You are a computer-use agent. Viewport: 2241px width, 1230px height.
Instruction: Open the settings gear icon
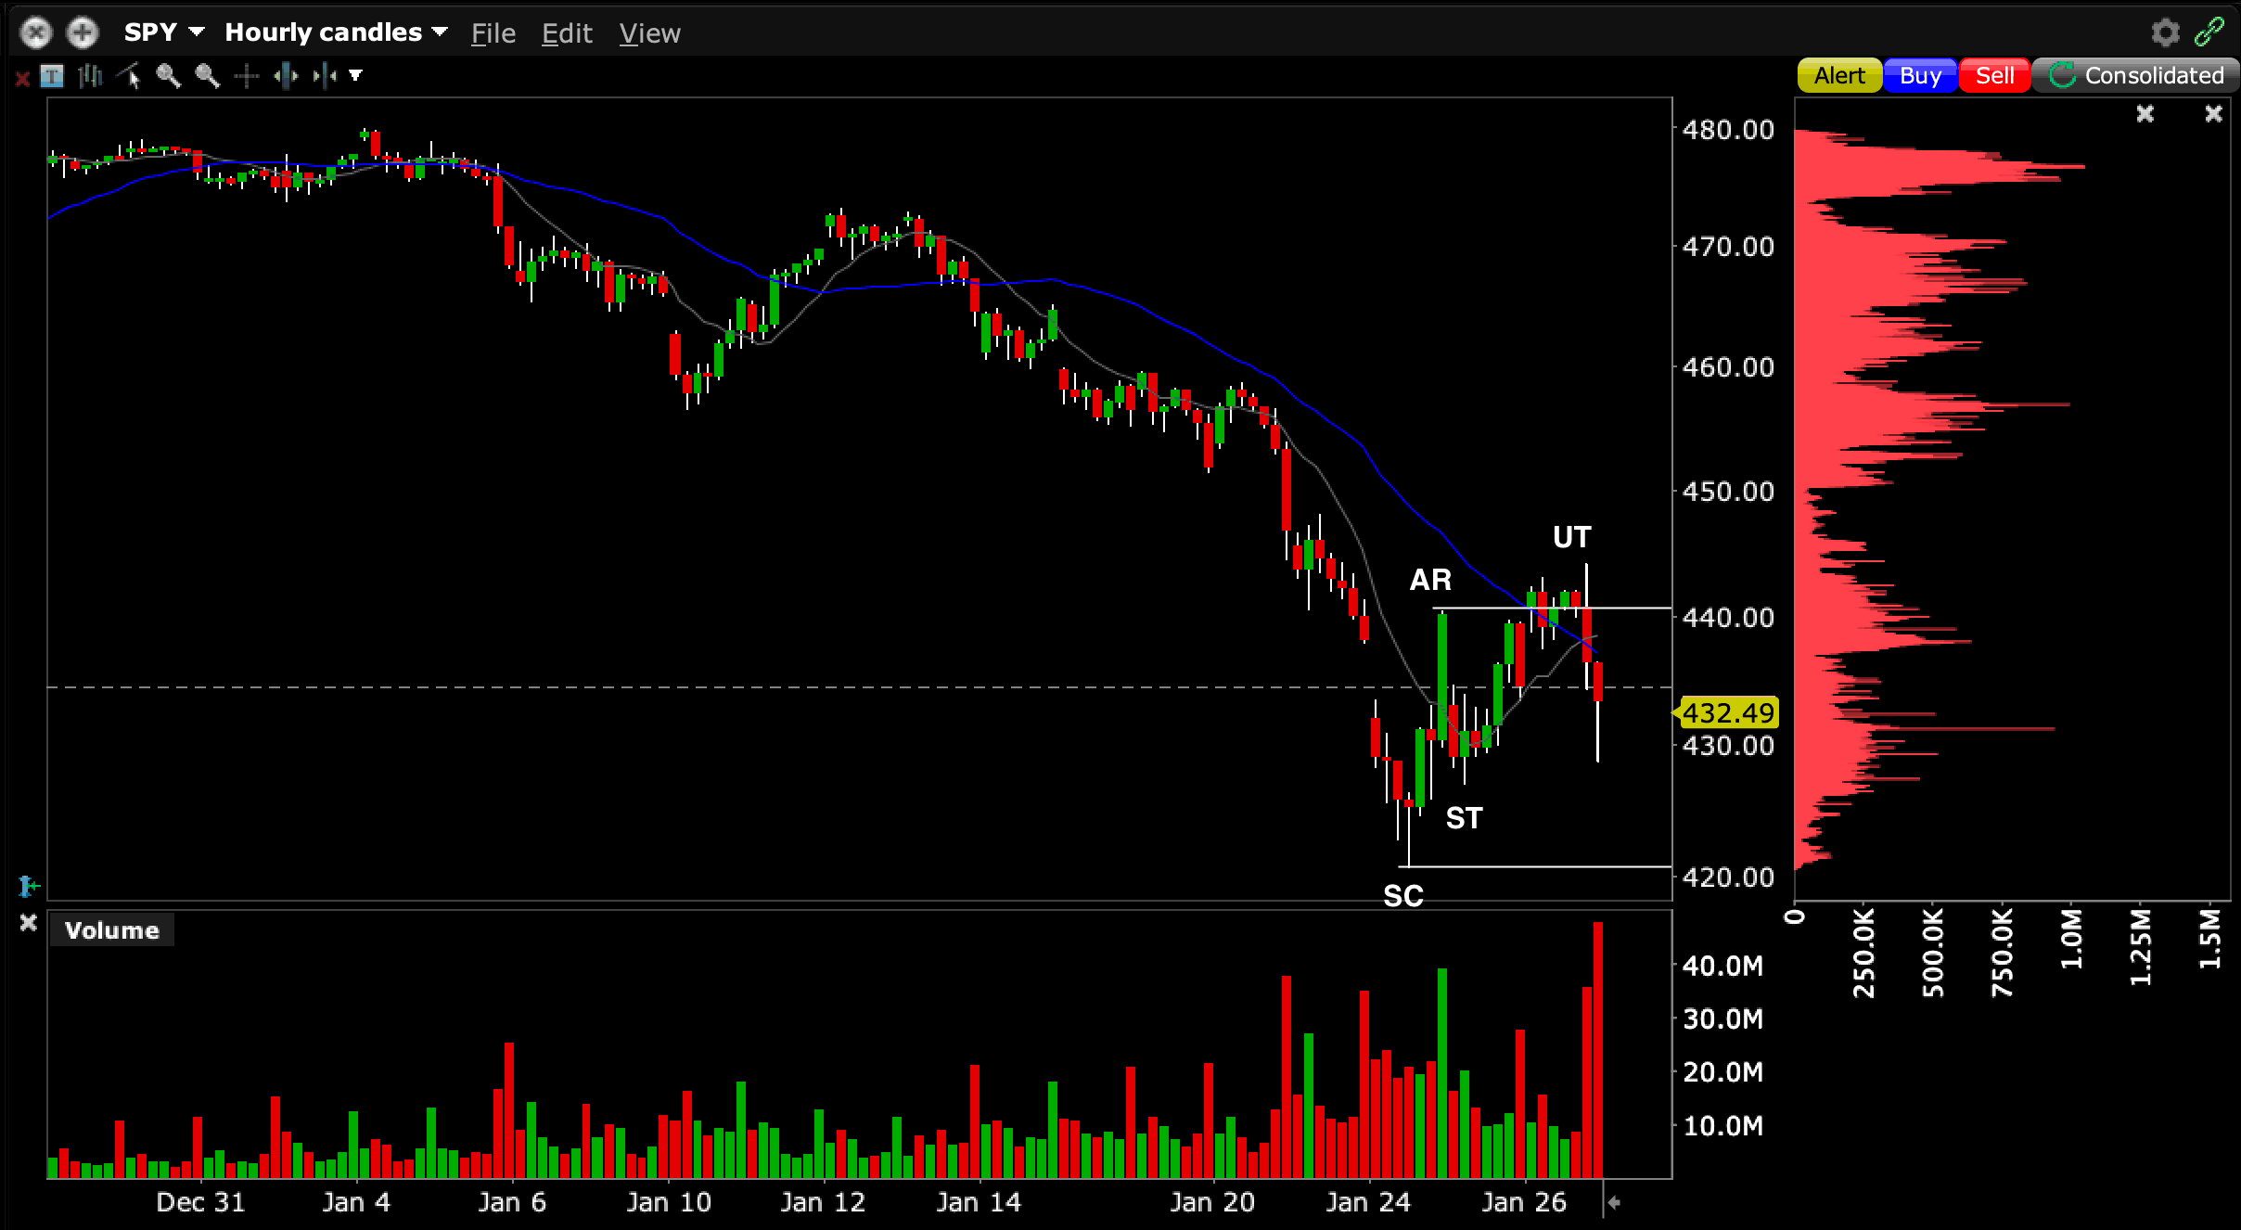pyautogui.click(x=2165, y=32)
